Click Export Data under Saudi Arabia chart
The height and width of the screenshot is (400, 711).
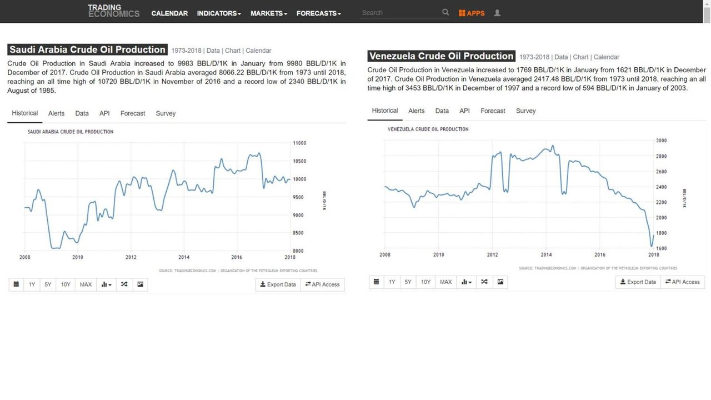pyautogui.click(x=278, y=284)
